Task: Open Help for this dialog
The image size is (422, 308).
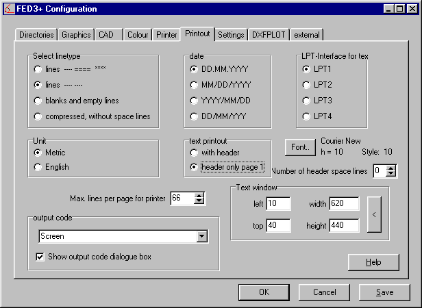Action: tap(373, 262)
